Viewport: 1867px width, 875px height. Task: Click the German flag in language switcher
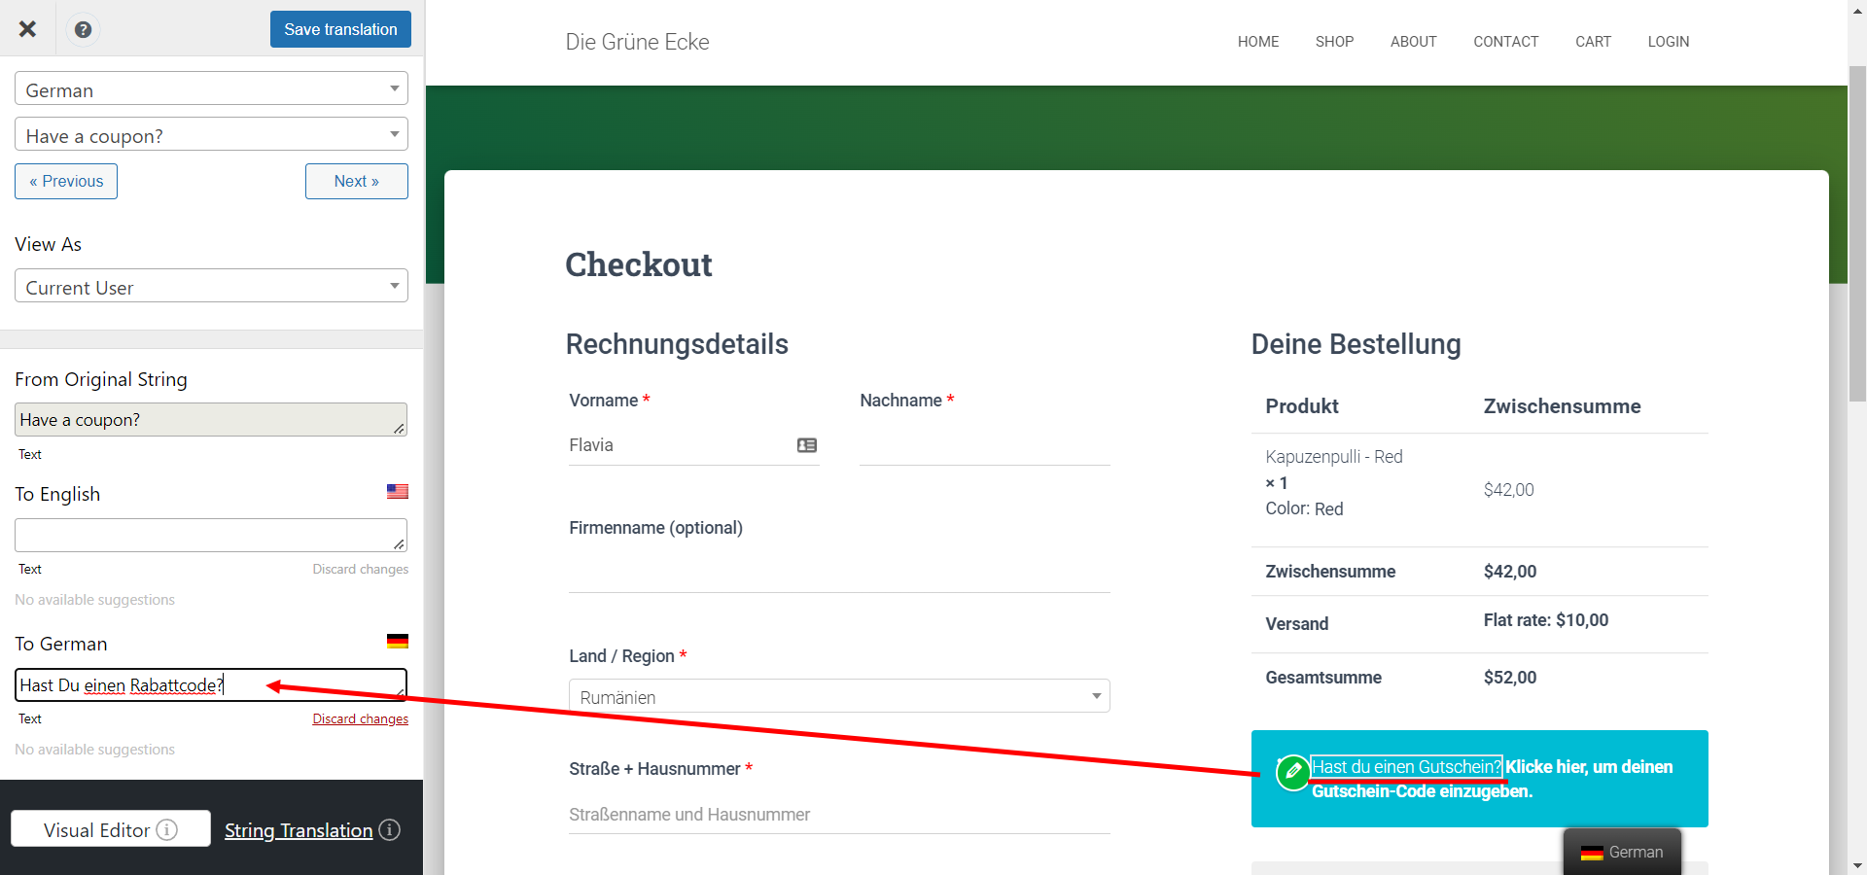[x=1592, y=853]
